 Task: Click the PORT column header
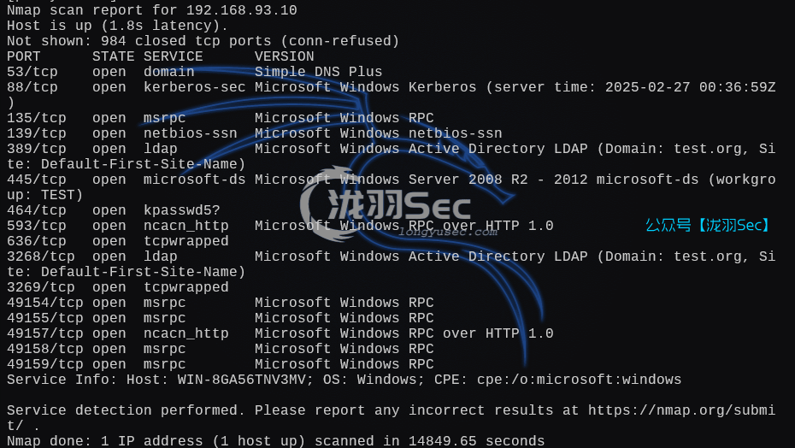(x=24, y=56)
